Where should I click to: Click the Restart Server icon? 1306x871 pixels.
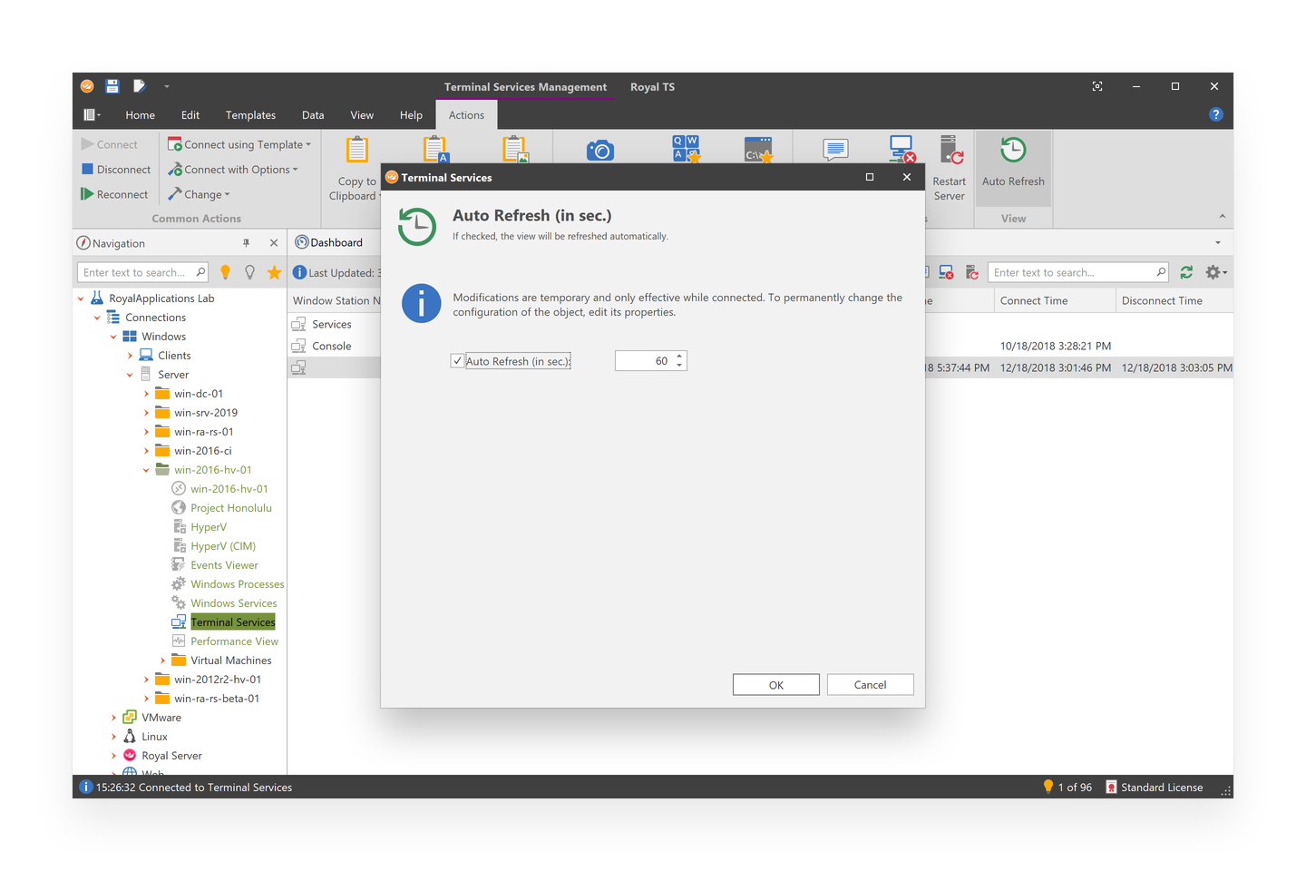pos(950,152)
